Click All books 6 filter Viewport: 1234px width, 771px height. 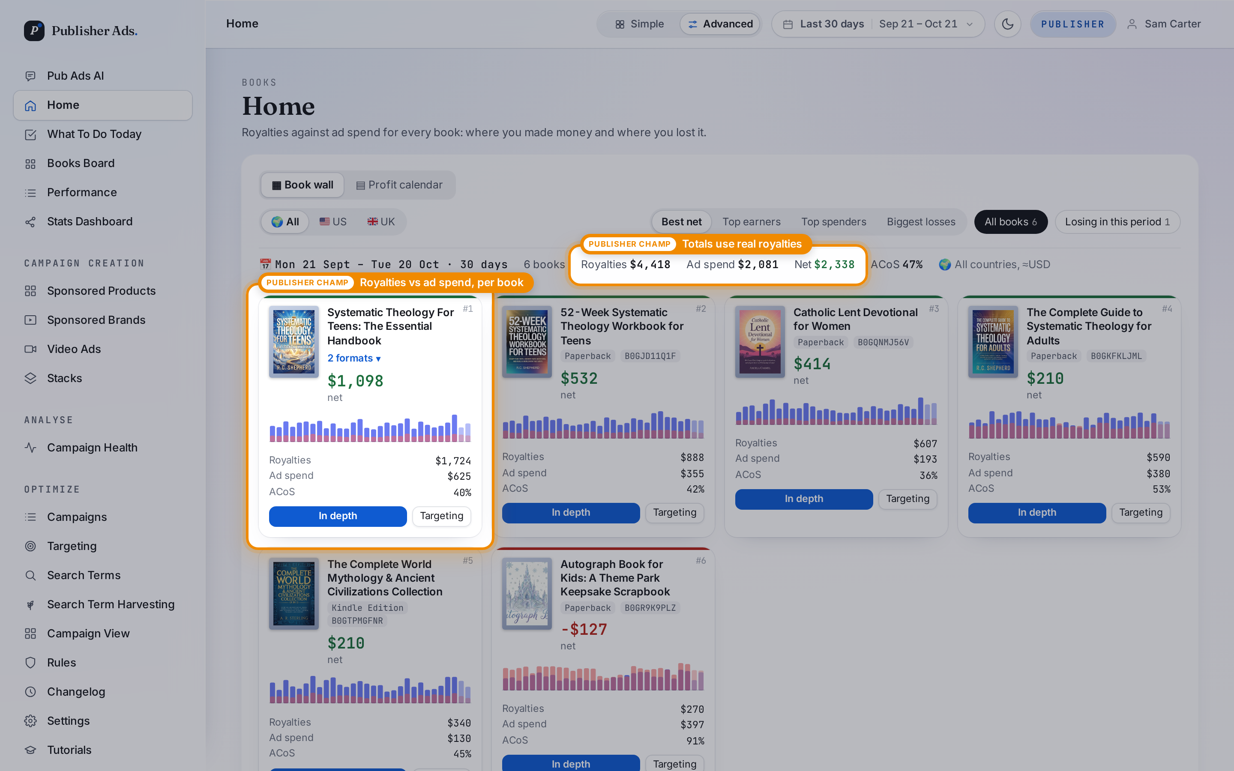[x=1010, y=222]
